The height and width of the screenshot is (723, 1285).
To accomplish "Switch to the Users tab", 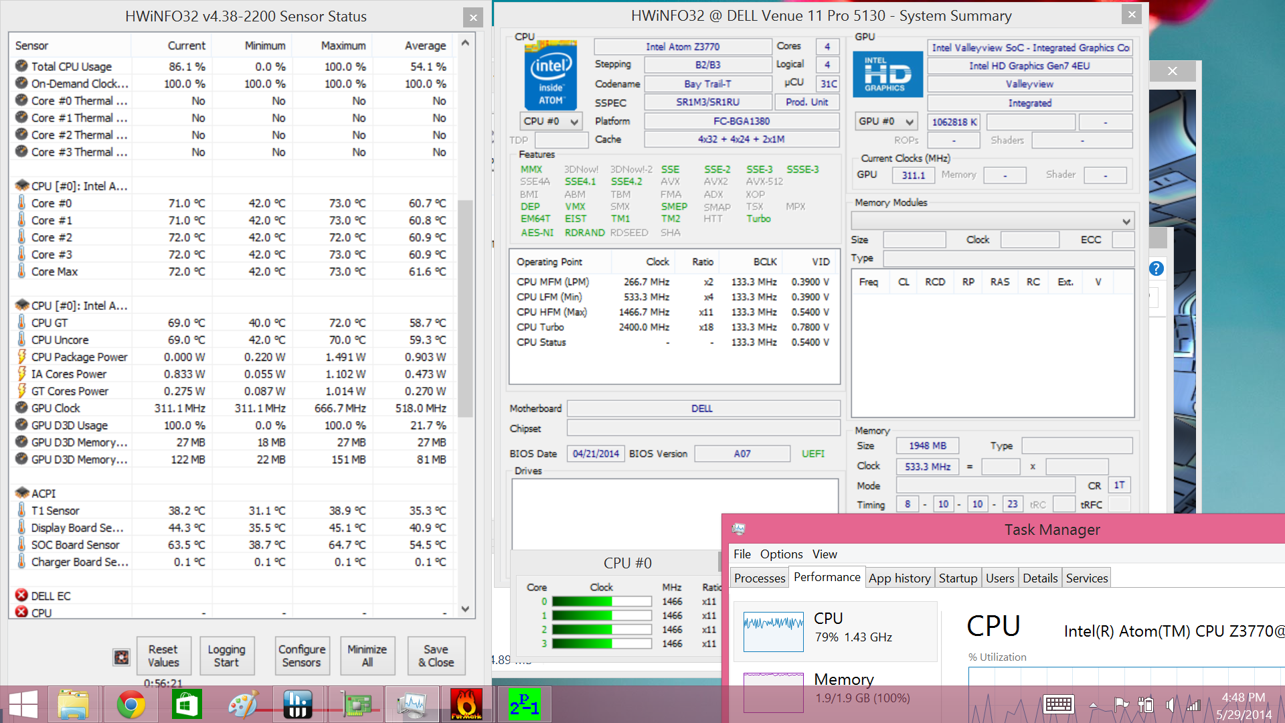I will click(x=1000, y=578).
